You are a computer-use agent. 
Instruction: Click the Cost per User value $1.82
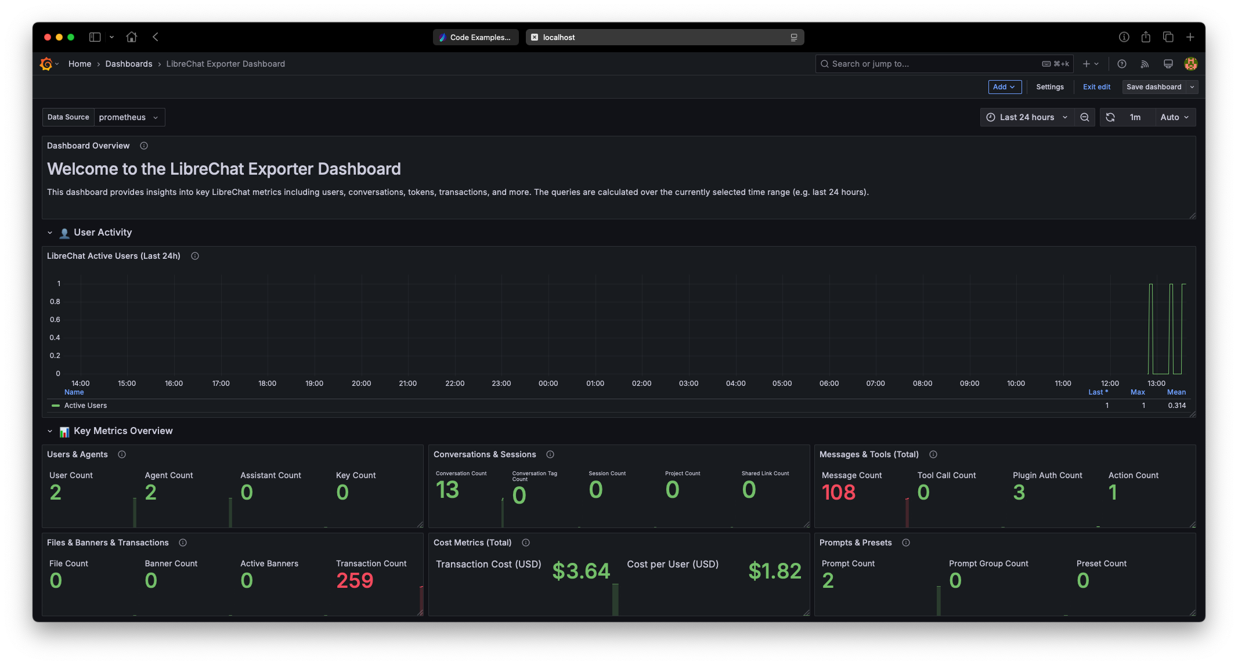point(775,571)
